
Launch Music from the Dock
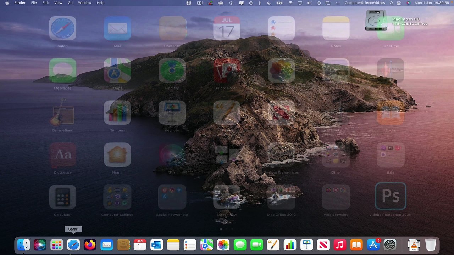(x=340, y=245)
